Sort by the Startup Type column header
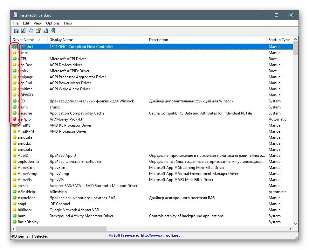This screenshot has width=309, height=250. [x=280, y=40]
